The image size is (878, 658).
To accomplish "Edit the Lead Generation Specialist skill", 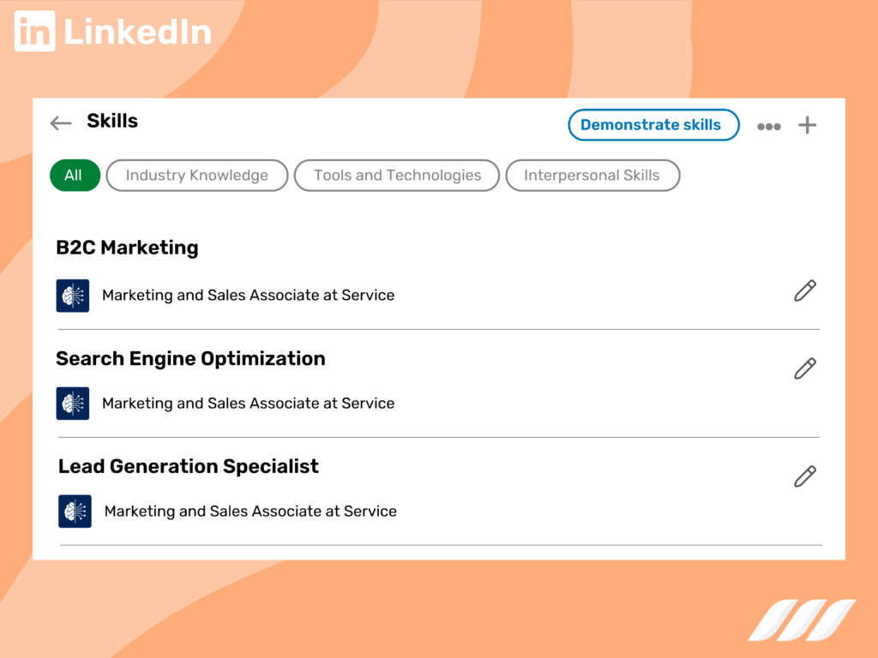I will point(804,476).
